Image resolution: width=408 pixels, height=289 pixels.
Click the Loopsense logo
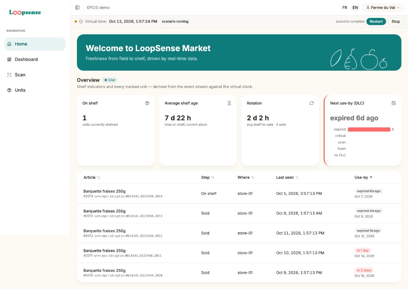pos(25,12)
